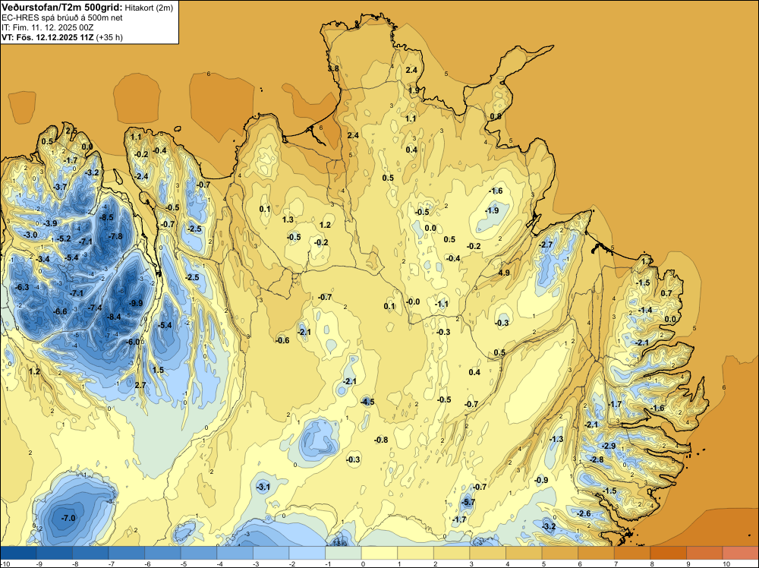Click the -9.9 temperature value on the map

136,303
